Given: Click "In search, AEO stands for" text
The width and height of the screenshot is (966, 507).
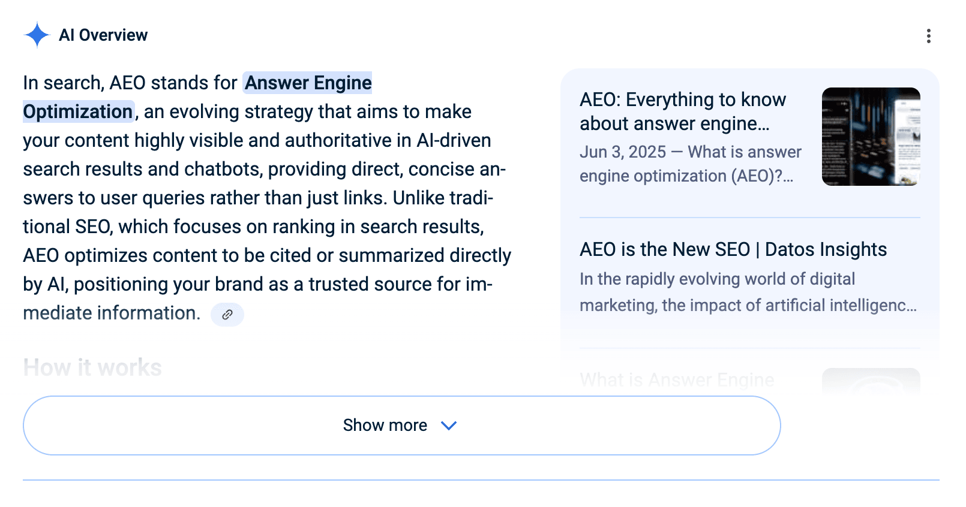Looking at the screenshot, I should point(130,83).
